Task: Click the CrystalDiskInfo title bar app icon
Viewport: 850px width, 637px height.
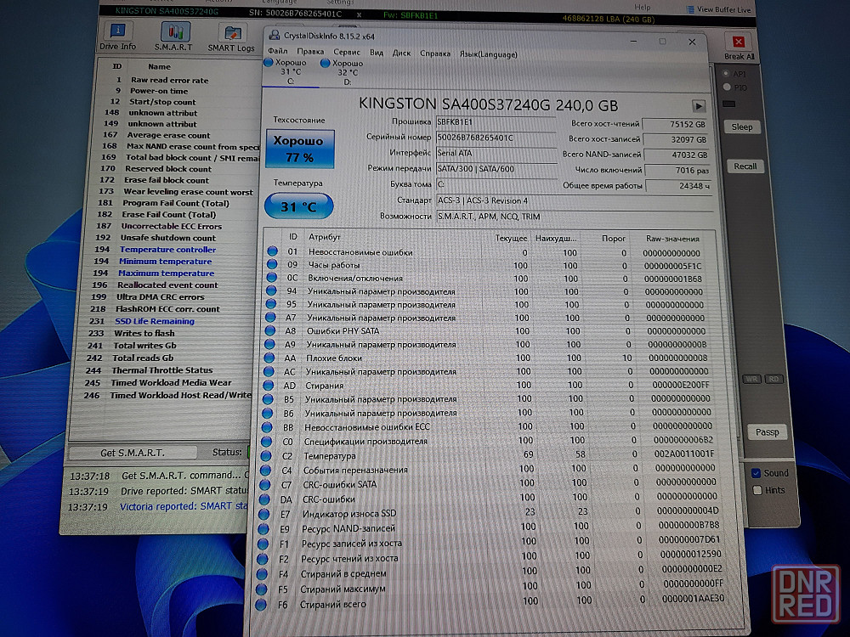Action: click(x=275, y=36)
